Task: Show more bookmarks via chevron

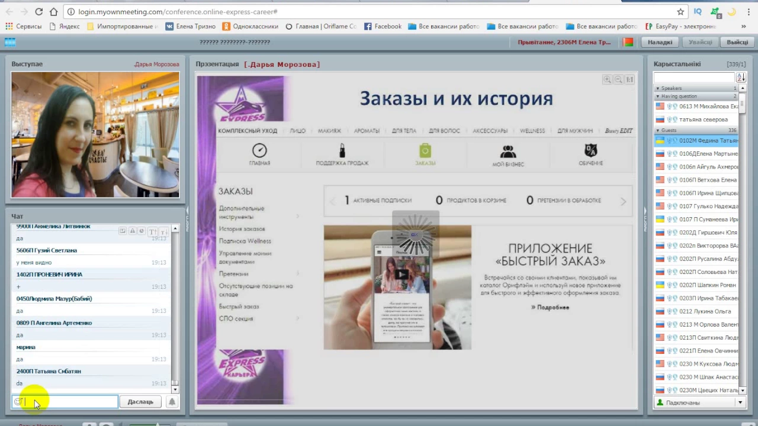Action: [x=743, y=26]
